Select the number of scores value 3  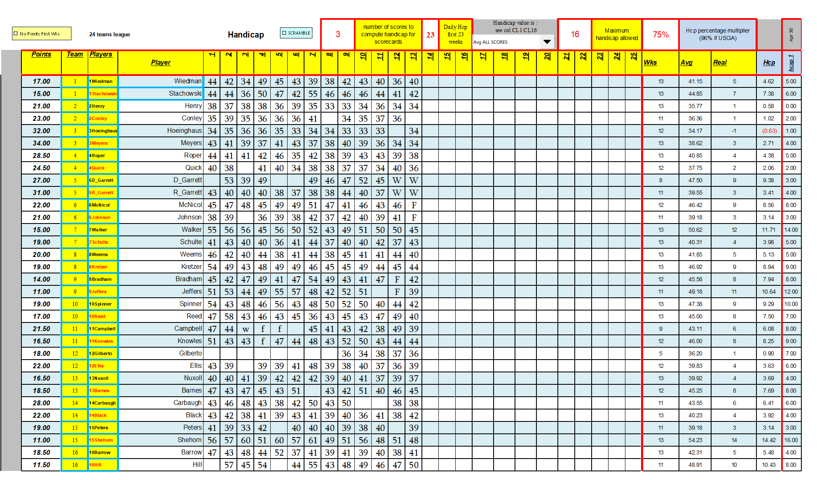pos(338,34)
